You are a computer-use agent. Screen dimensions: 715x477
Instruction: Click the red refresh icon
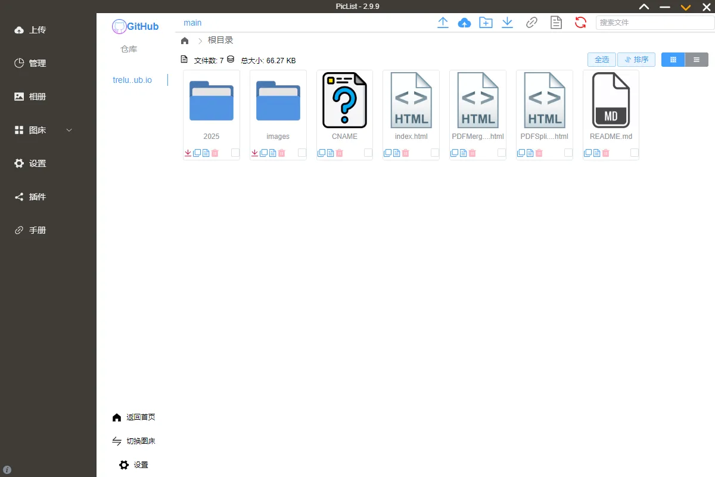pyautogui.click(x=580, y=23)
